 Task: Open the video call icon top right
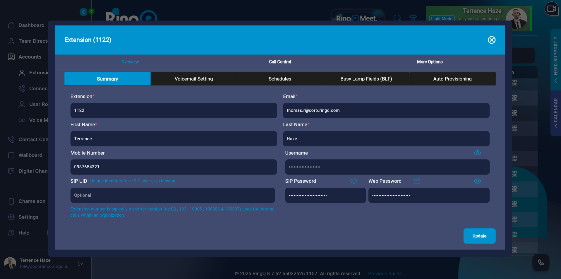tap(551, 9)
